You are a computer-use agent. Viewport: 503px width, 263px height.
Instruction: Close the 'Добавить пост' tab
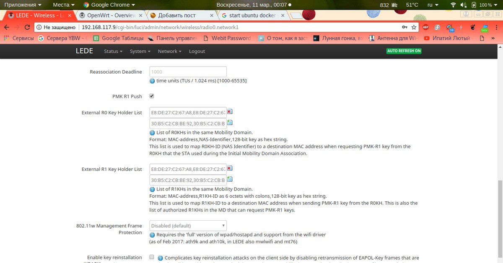(212, 15)
